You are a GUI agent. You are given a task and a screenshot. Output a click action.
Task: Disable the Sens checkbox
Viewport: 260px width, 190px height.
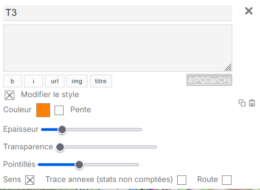pyautogui.click(x=29, y=180)
